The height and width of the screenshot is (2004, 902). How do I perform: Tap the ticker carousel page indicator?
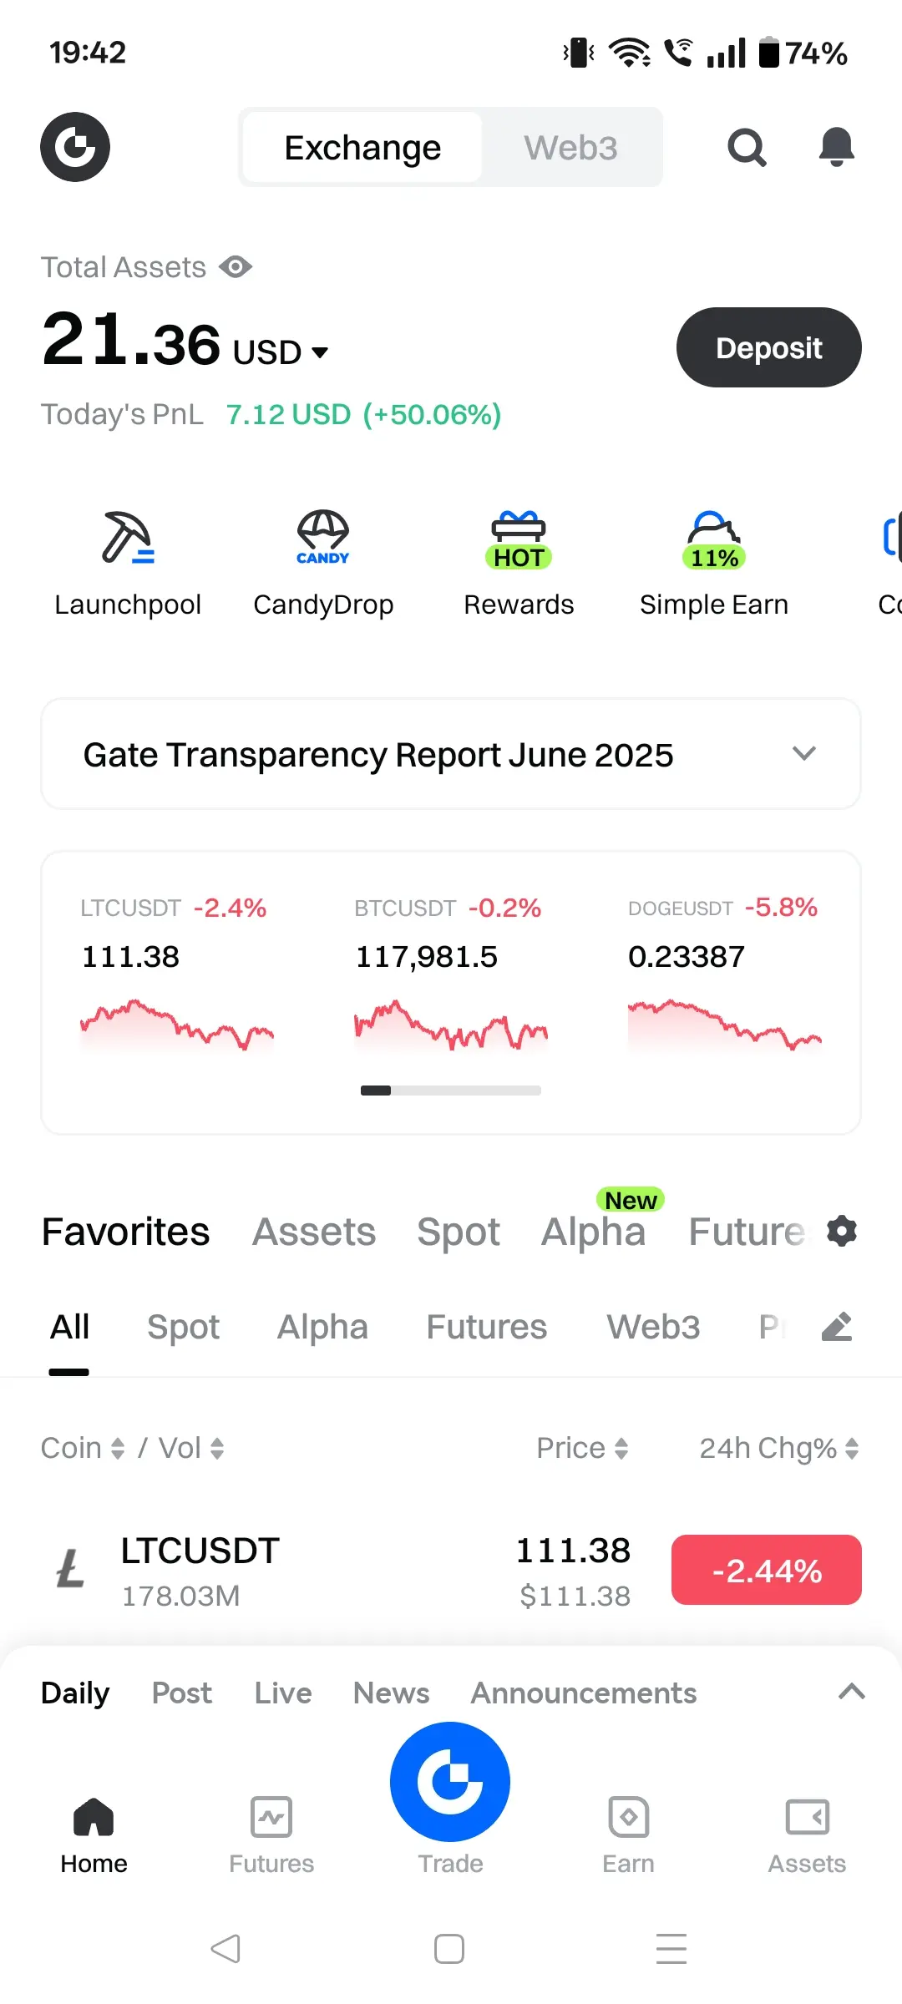[451, 1091]
